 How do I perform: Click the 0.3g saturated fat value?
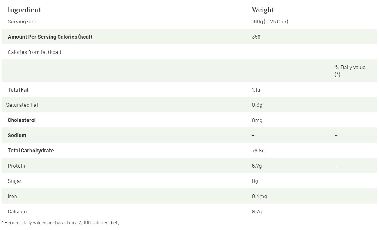[257, 105]
